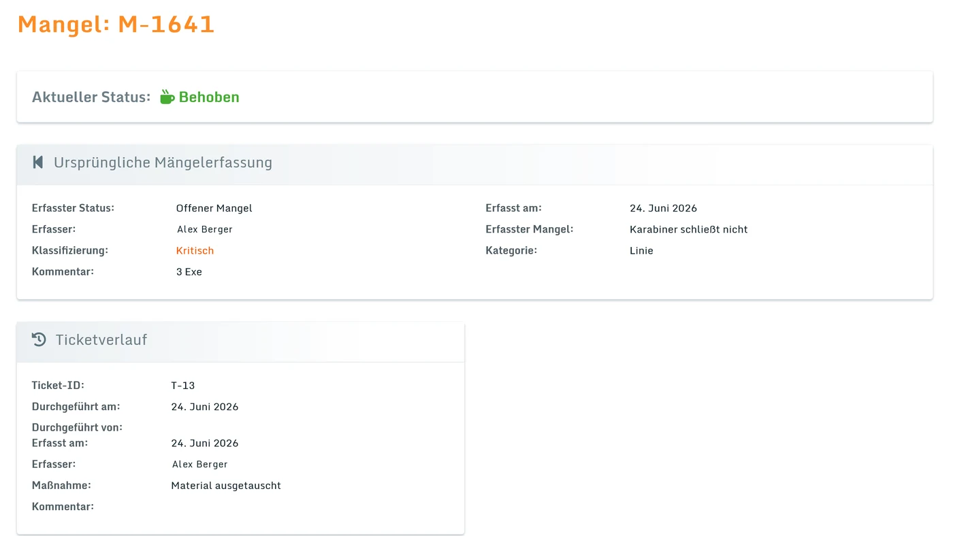
Task: Select the comment value "3 Exe"
Action: point(189,271)
